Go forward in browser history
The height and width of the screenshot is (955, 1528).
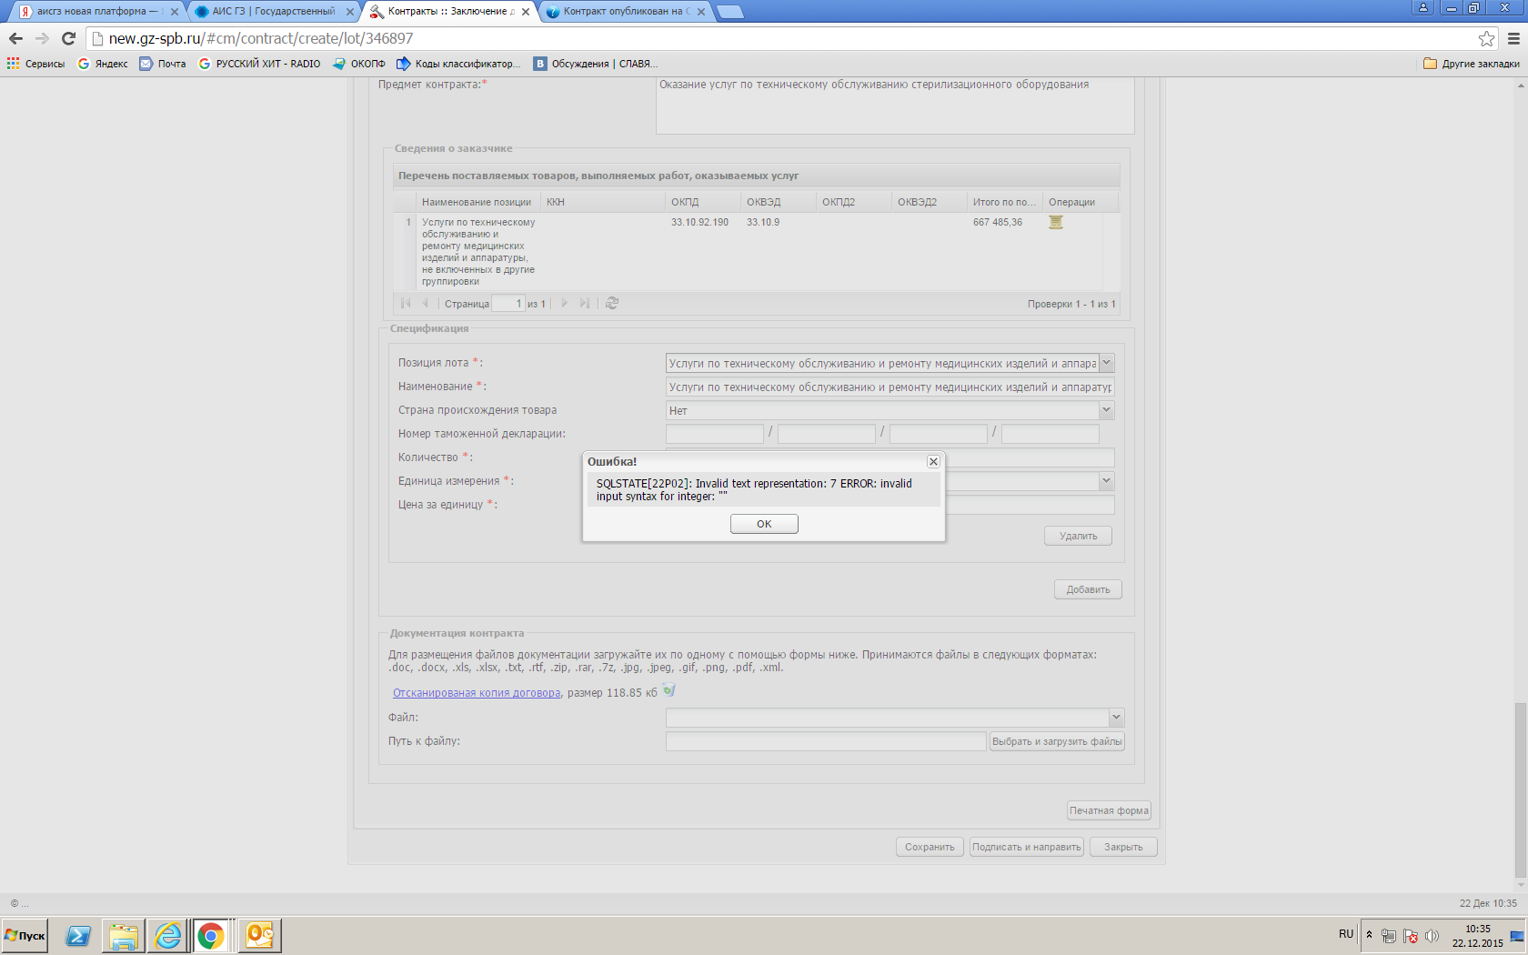coord(42,38)
